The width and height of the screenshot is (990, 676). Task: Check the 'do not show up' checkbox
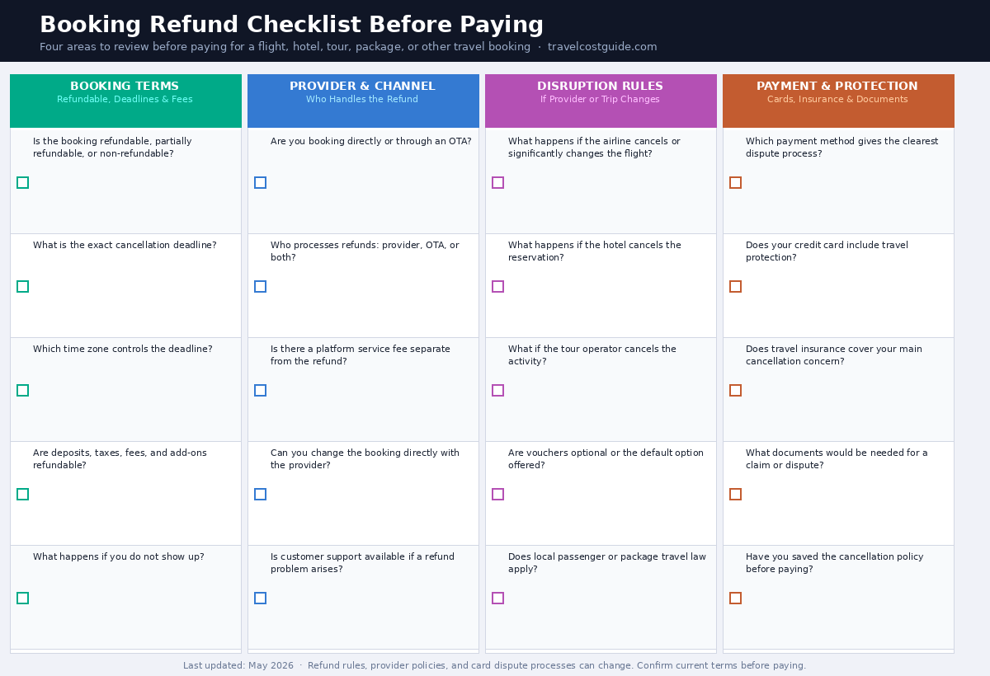point(22,599)
